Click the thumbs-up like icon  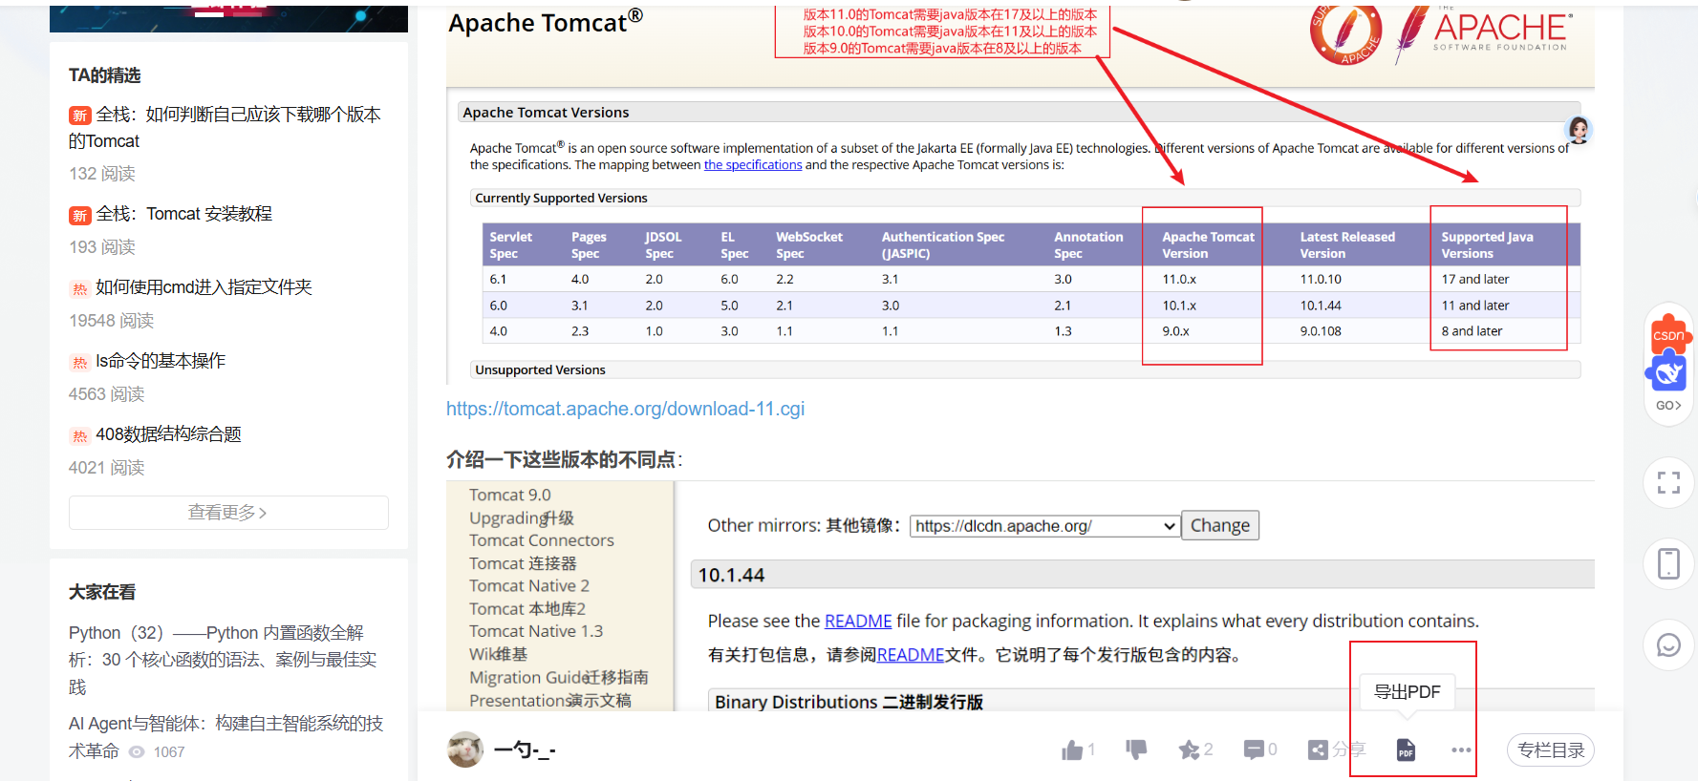click(1072, 750)
